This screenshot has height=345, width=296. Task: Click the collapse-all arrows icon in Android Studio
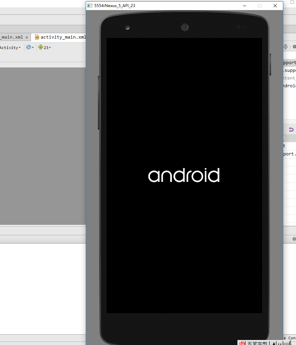pyautogui.click(x=286, y=47)
